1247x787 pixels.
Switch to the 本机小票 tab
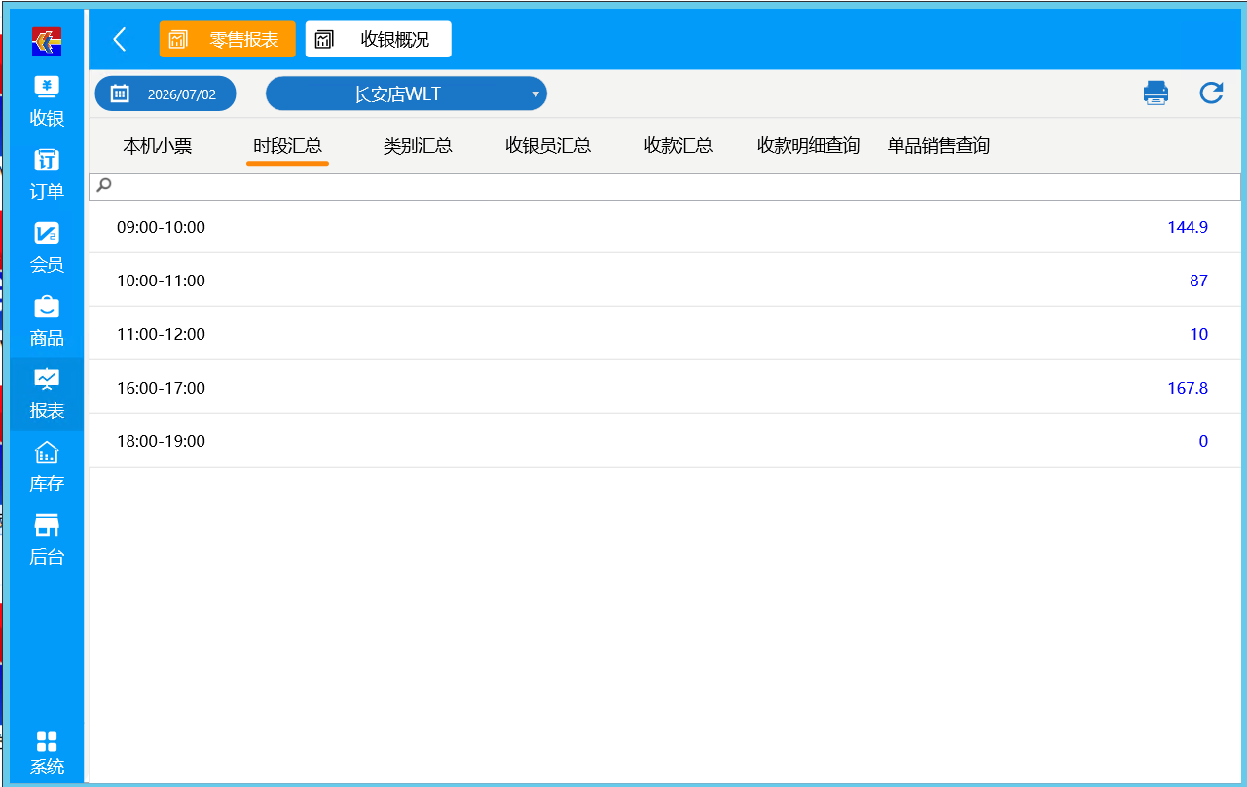pyautogui.click(x=158, y=146)
